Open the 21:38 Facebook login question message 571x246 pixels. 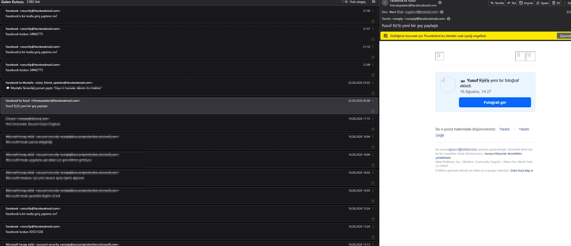click(x=189, y=16)
